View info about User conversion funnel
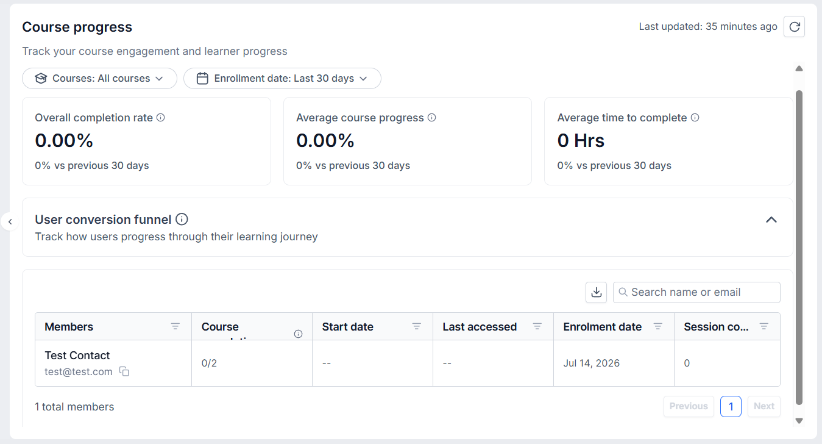Screen dimensions: 822x444 pos(182,219)
